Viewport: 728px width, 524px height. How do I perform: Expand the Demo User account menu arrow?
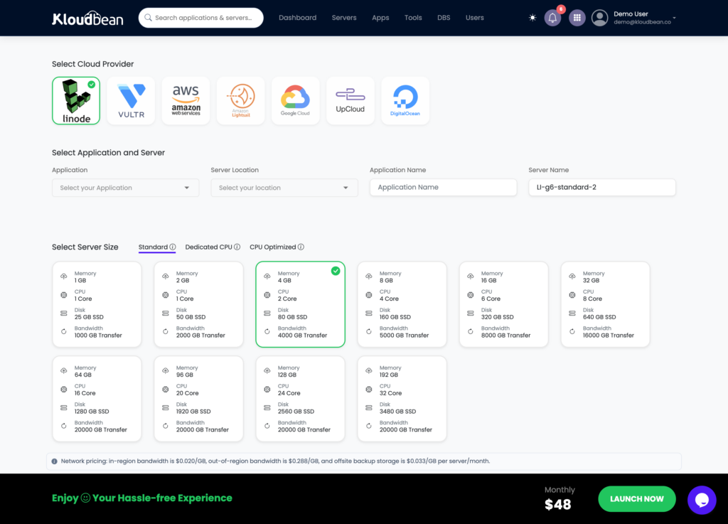click(x=674, y=18)
